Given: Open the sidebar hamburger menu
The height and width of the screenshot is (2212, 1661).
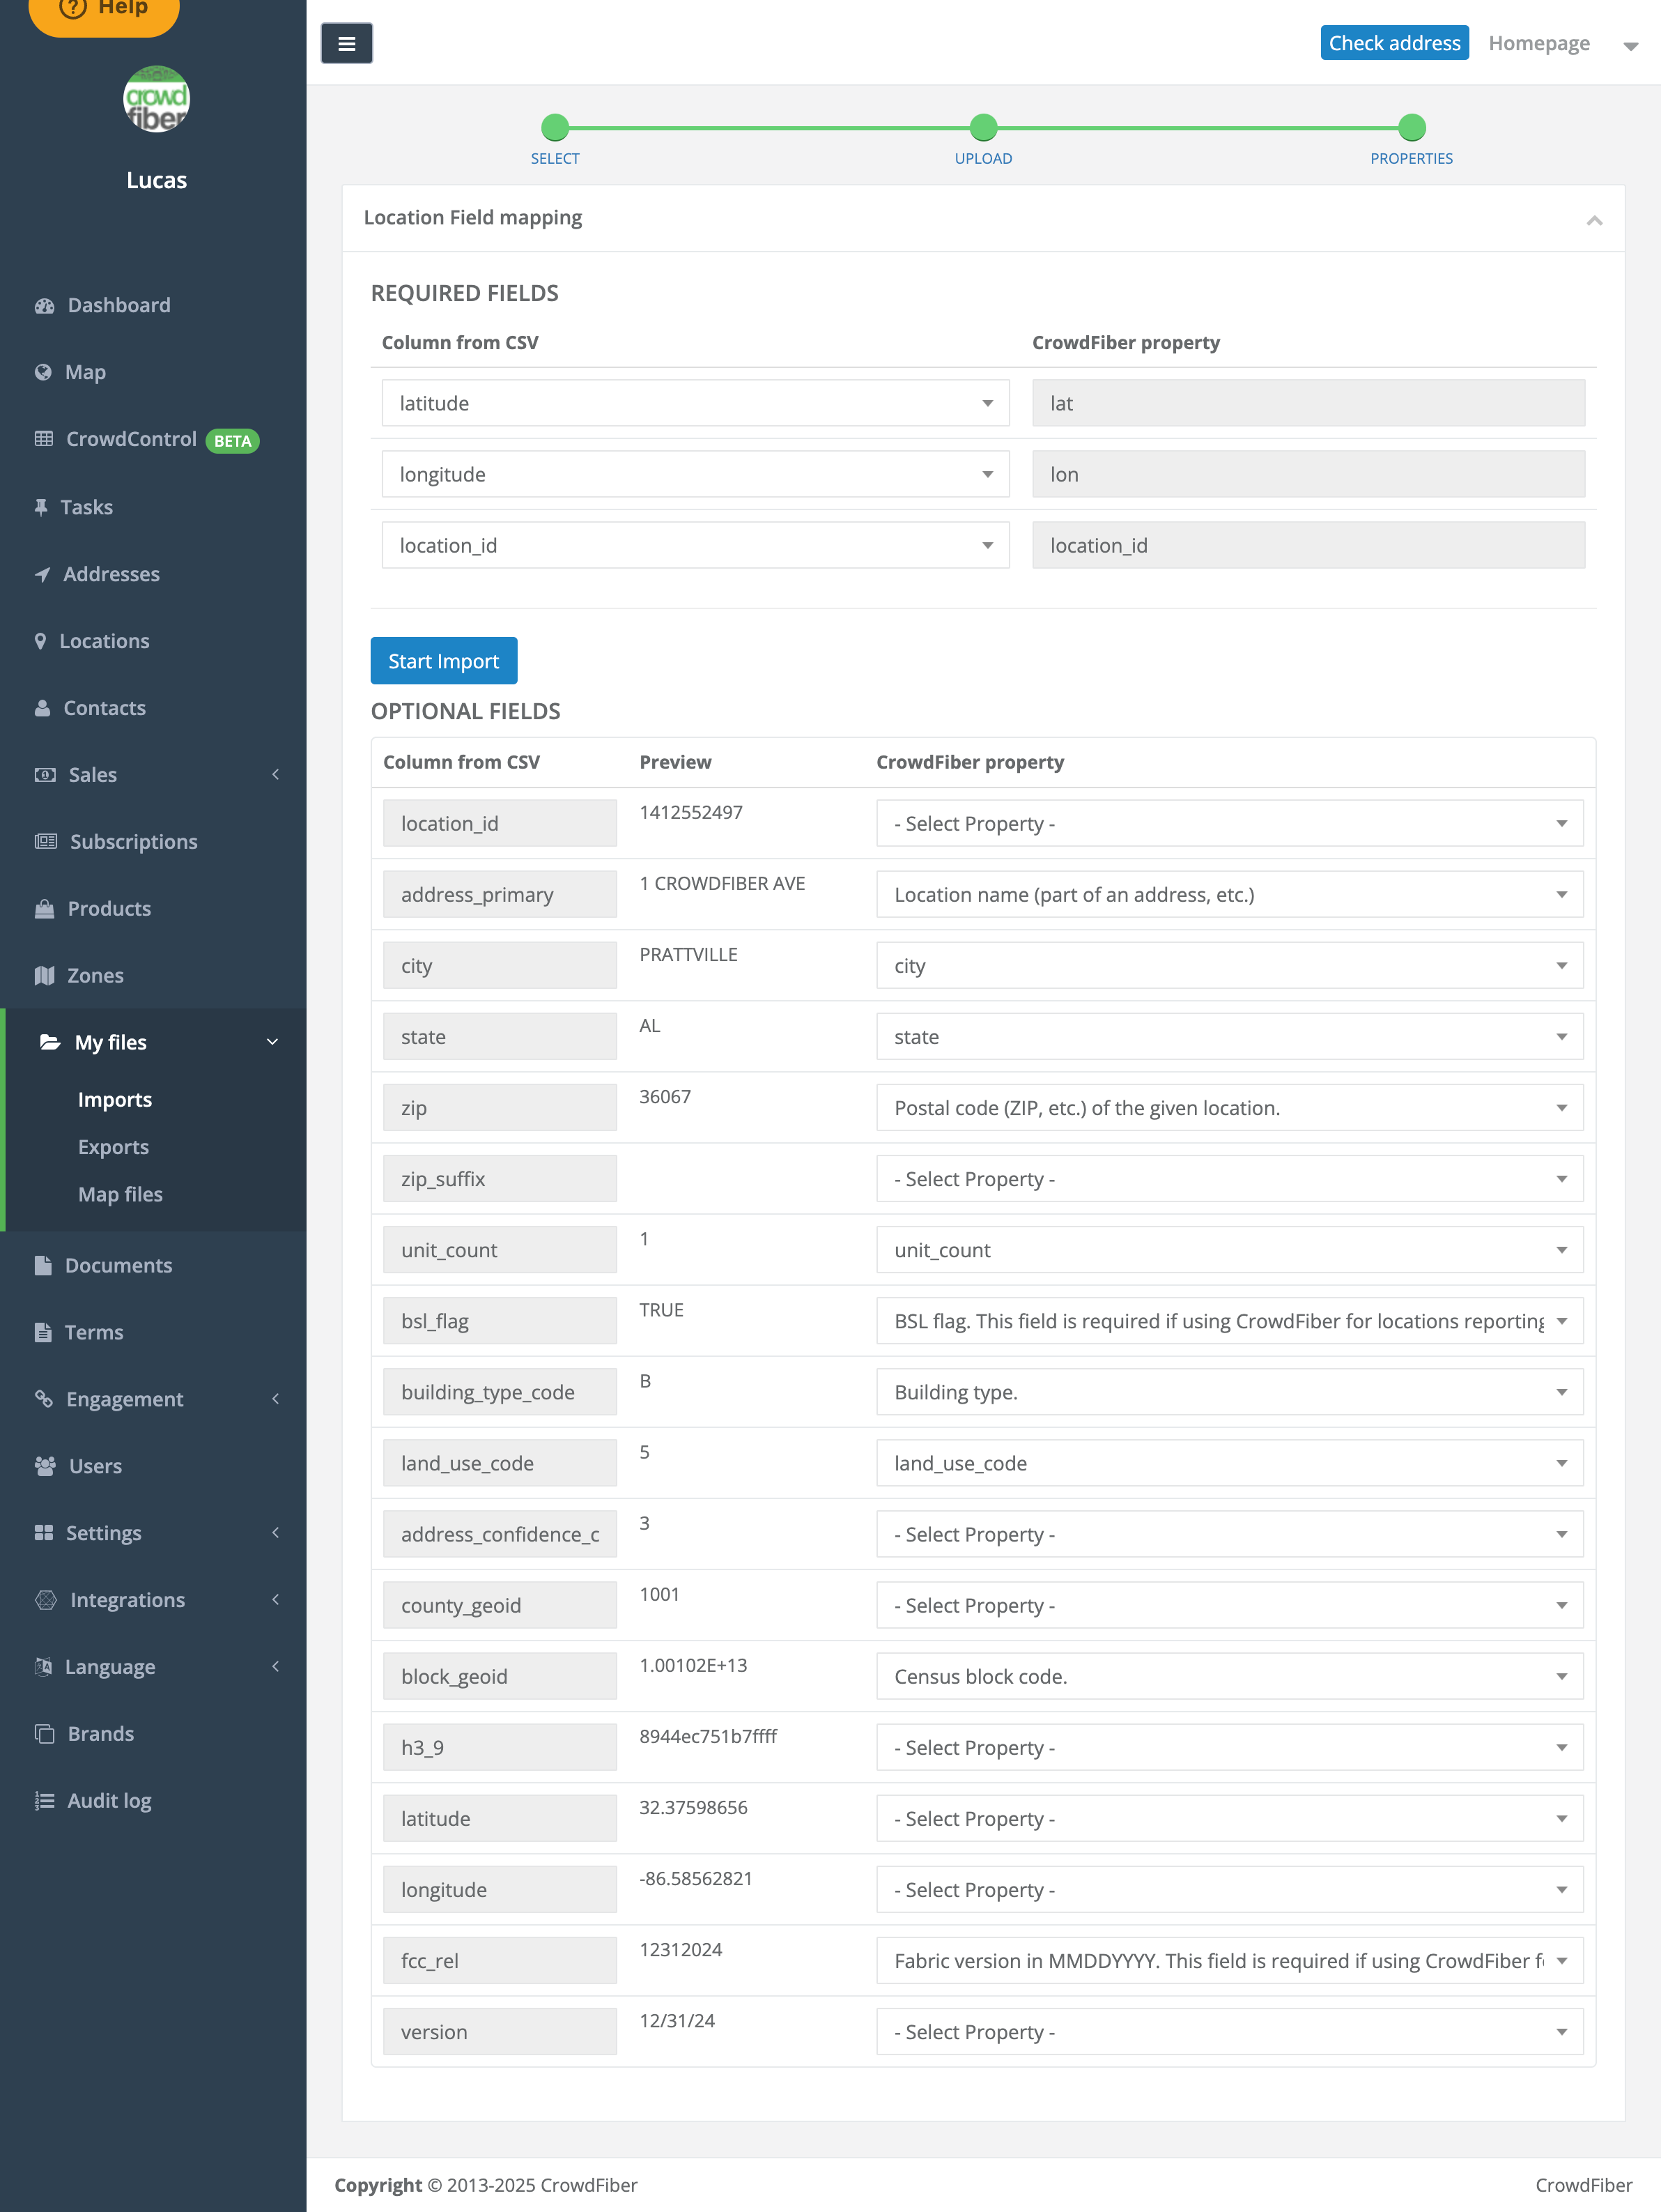Looking at the screenshot, I should tap(347, 43).
